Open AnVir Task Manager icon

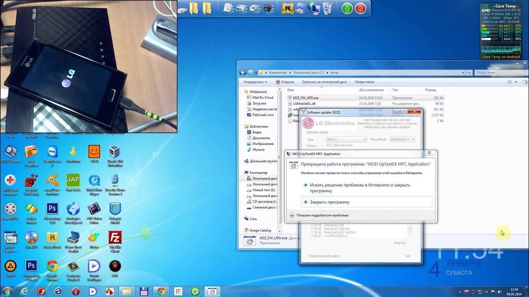point(10,185)
